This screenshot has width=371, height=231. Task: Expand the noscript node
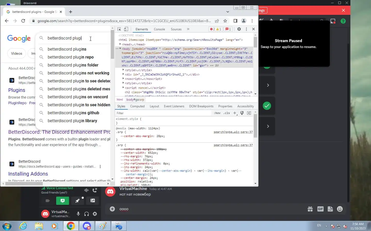tap(123, 79)
